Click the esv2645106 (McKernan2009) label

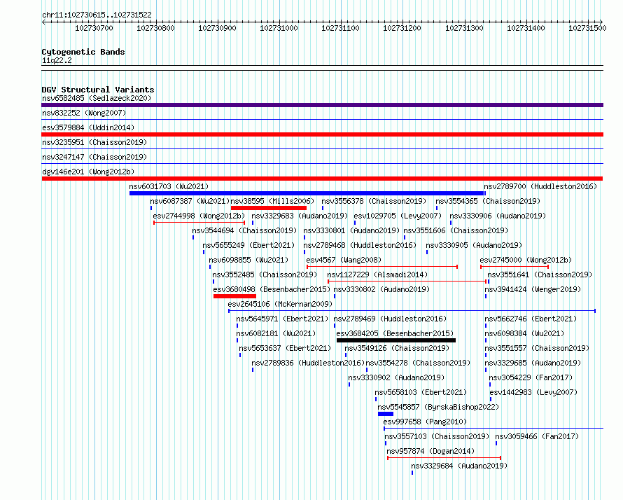coord(280,304)
